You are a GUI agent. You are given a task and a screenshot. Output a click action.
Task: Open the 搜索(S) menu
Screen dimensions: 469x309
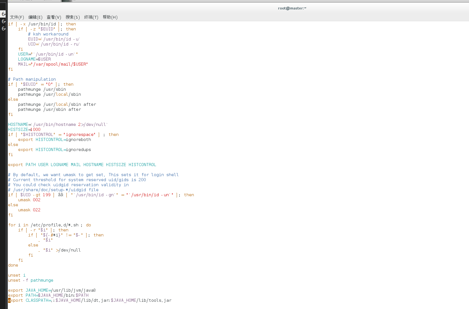pyautogui.click(x=73, y=17)
